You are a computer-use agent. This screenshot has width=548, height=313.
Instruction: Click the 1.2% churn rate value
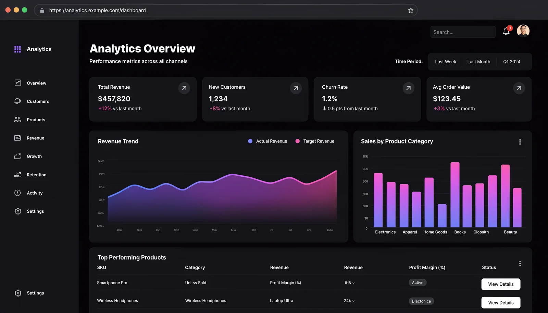click(329, 99)
